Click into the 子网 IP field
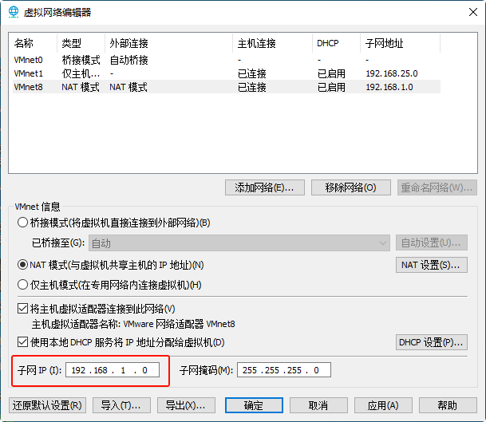Viewport: 486px width, 422px height. 113,370
